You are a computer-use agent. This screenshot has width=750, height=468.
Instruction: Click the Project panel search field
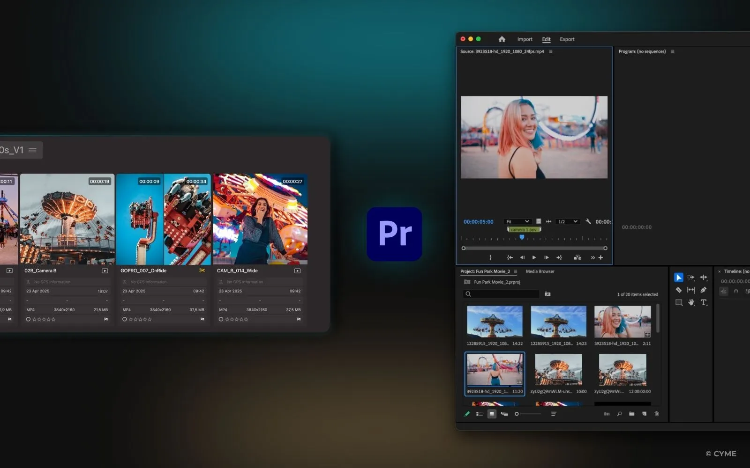point(501,294)
